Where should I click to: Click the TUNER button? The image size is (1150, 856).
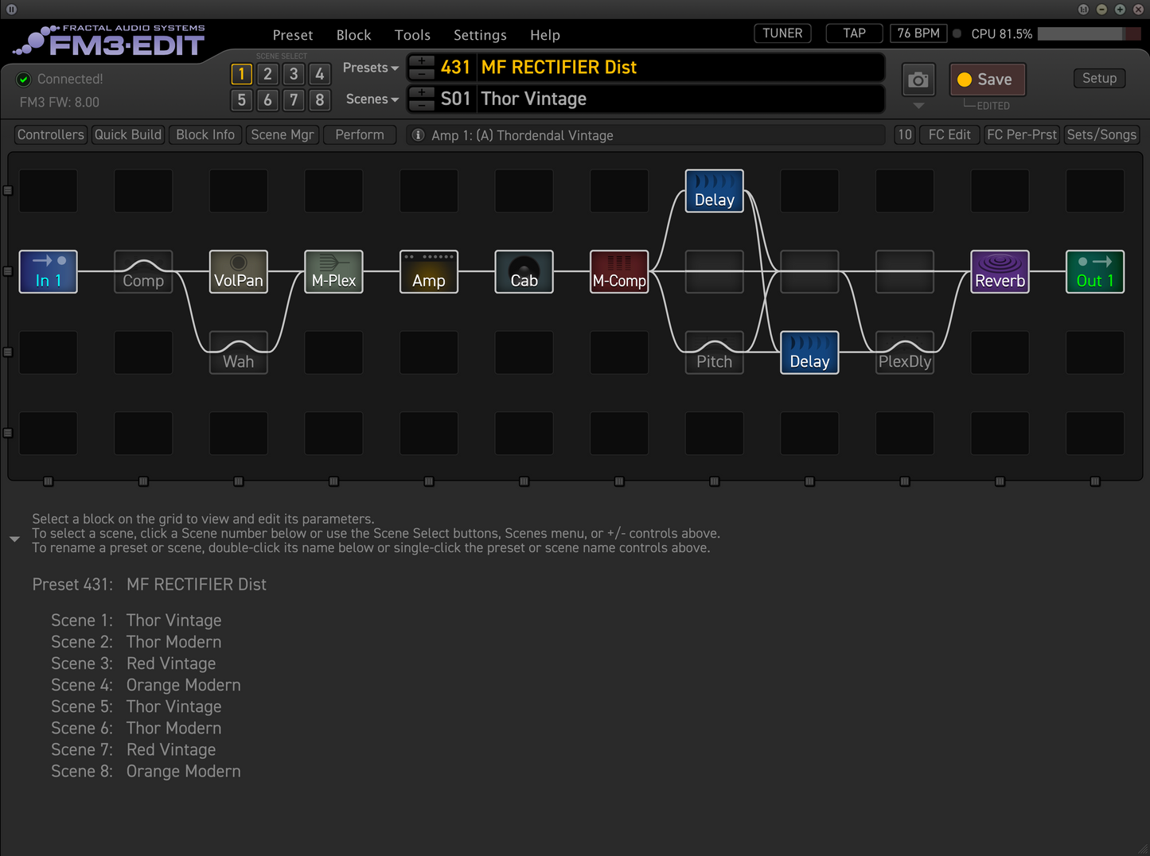(x=782, y=33)
